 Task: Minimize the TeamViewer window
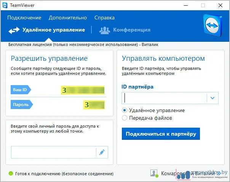pyautogui.click(x=186, y=5)
